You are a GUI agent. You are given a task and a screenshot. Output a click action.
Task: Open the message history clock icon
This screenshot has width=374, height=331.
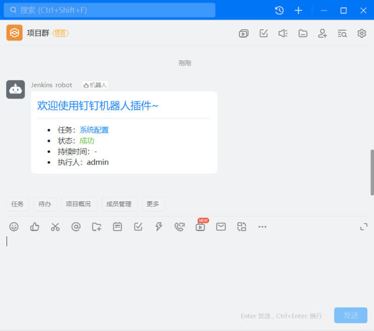(279, 10)
